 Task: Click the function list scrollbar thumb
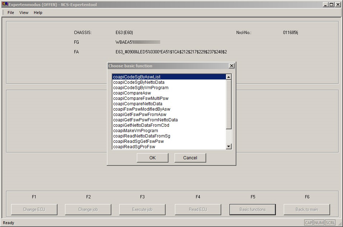click(228, 104)
